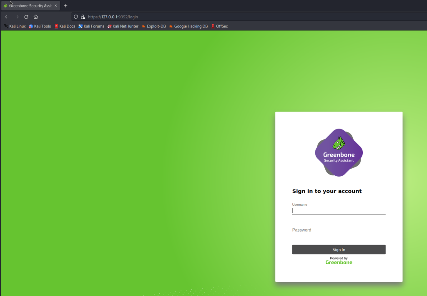The width and height of the screenshot is (427, 296).
Task: Open the Kali Linux bookmark
Action: point(15,26)
